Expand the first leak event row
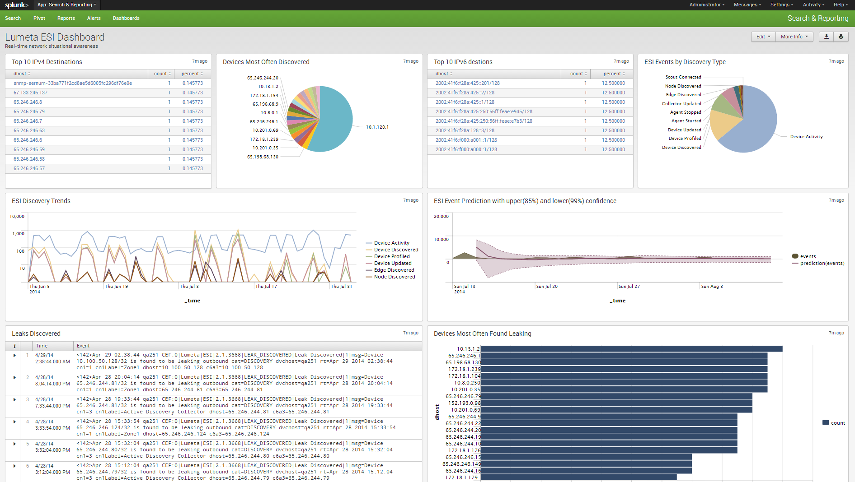The width and height of the screenshot is (855, 482). pos(14,355)
